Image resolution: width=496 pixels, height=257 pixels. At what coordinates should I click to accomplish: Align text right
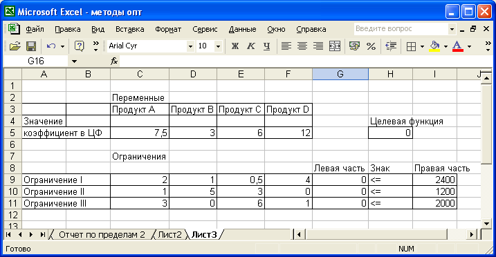(x=318, y=46)
